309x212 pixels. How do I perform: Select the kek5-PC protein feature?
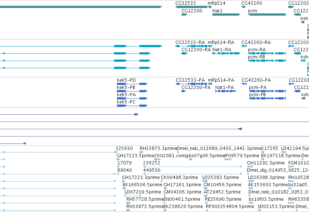(x=132, y=106)
